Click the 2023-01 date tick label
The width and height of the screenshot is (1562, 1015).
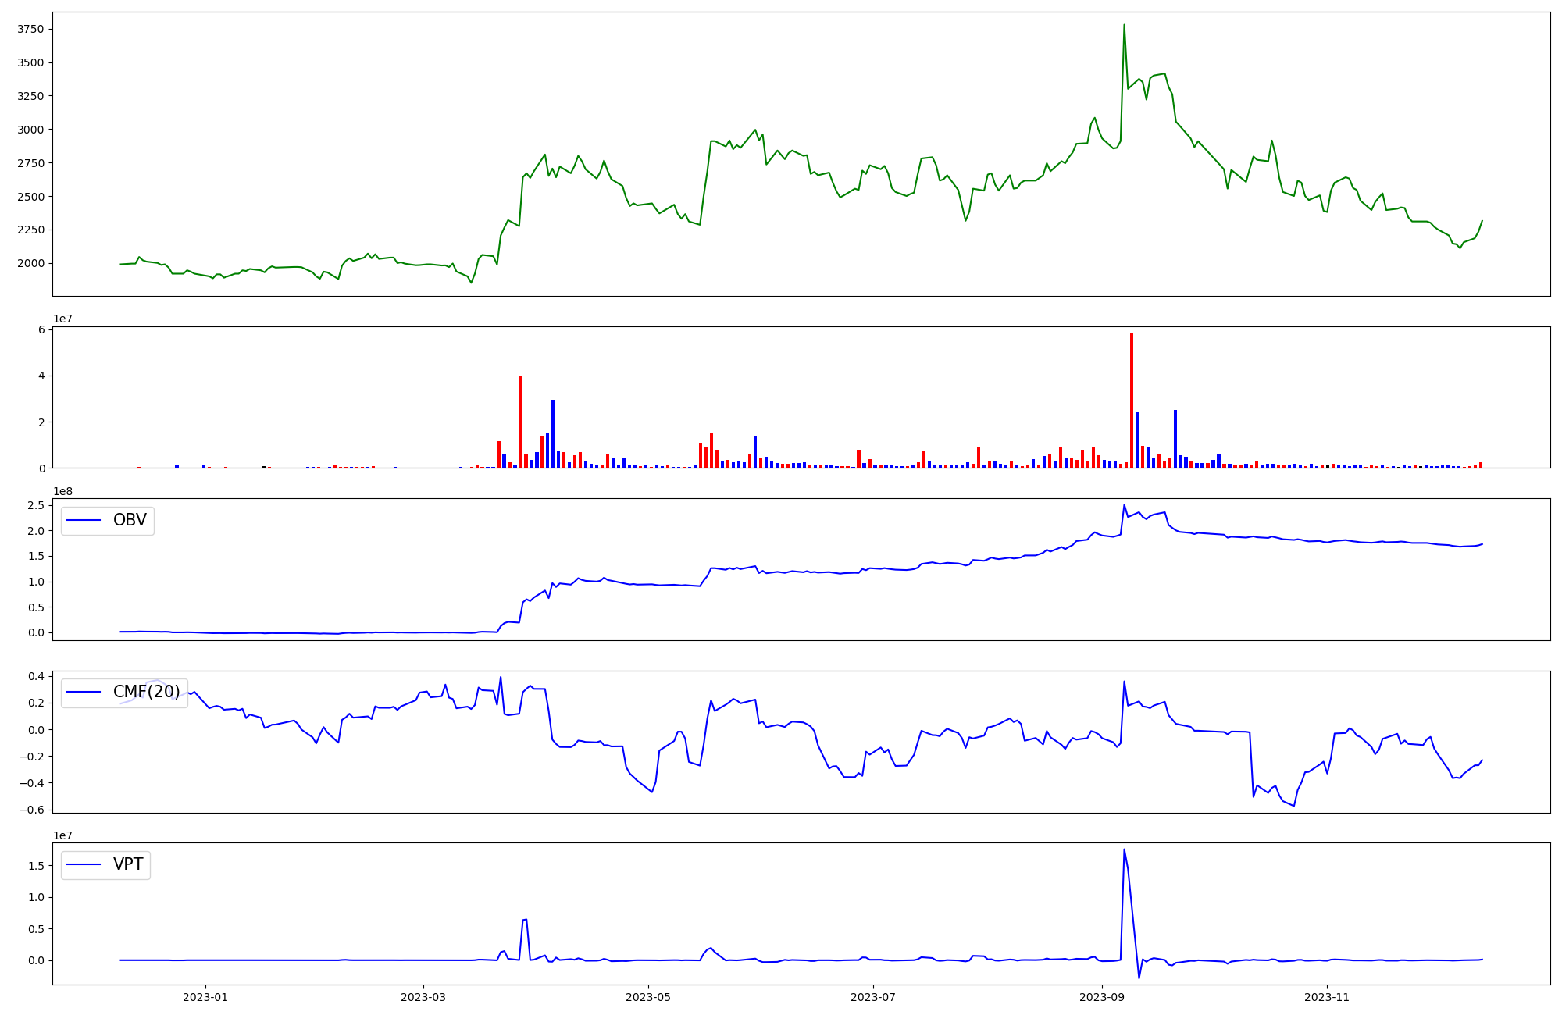[x=205, y=997]
